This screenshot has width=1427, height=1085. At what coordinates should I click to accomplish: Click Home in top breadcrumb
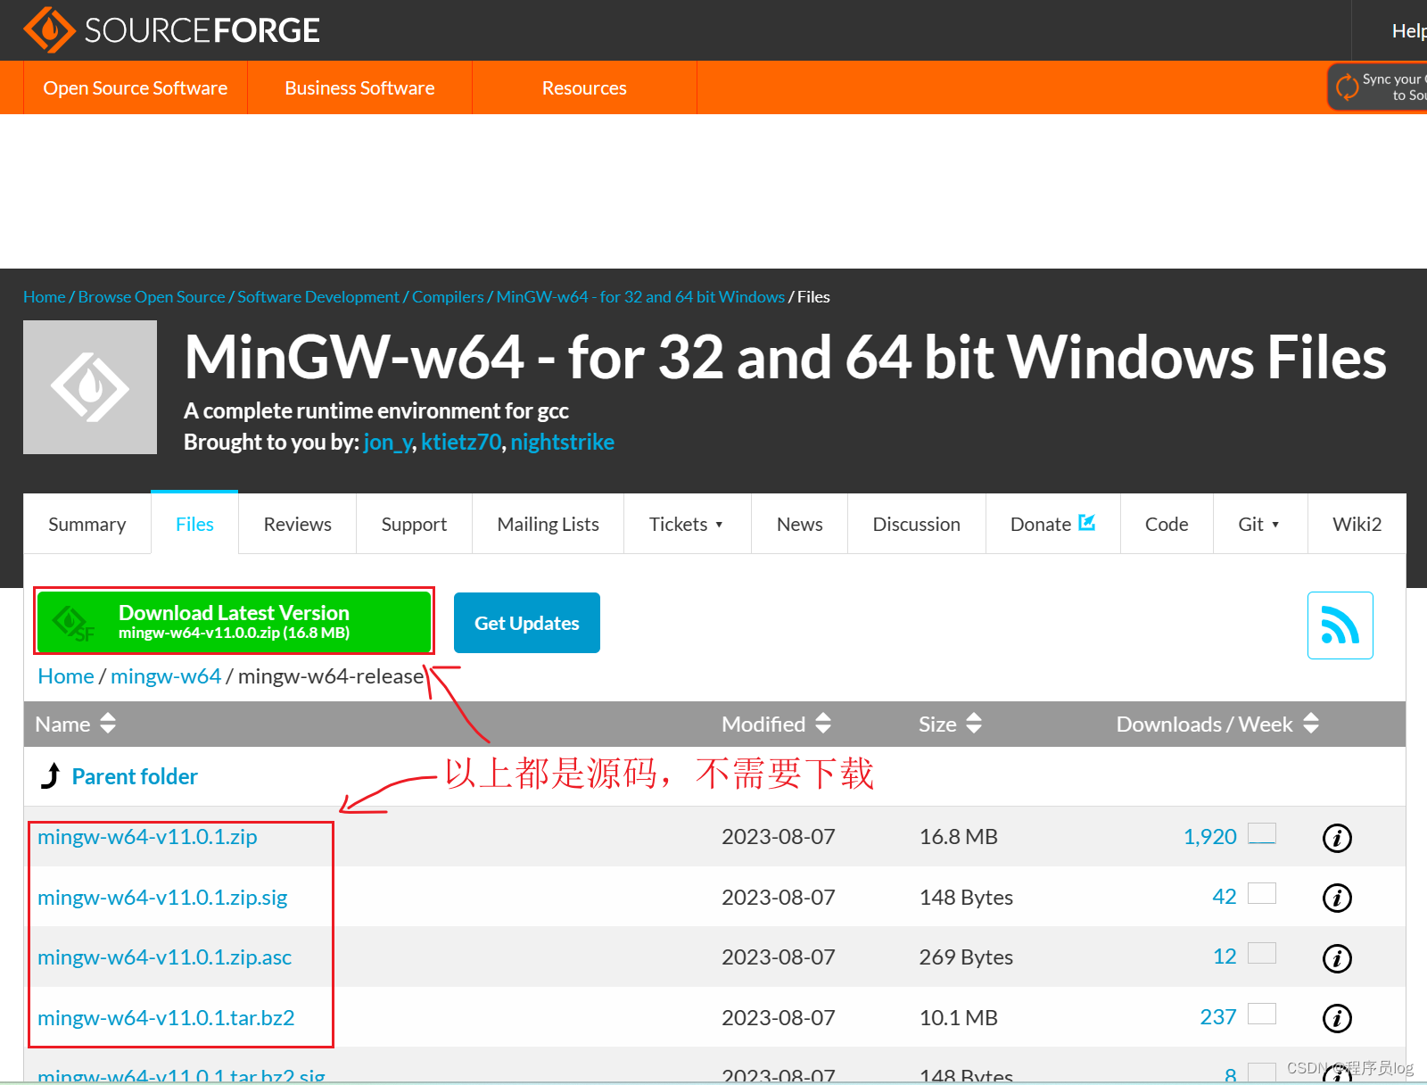pyautogui.click(x=45, y=297)
